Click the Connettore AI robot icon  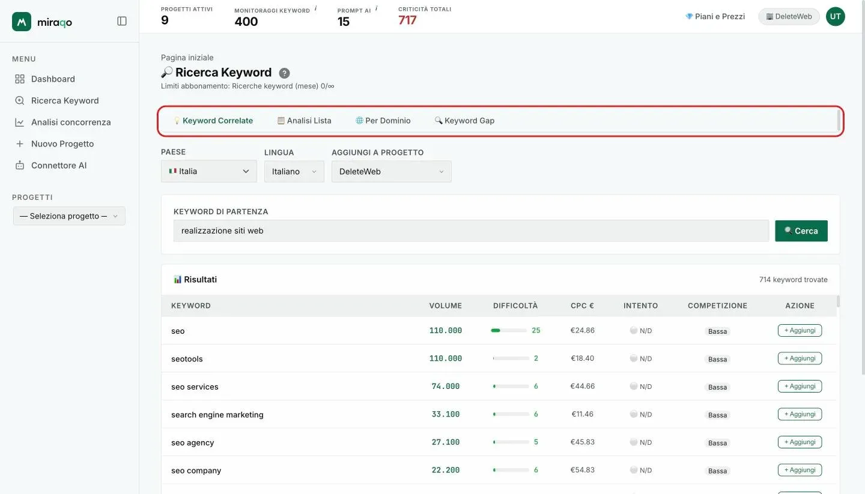20,165
